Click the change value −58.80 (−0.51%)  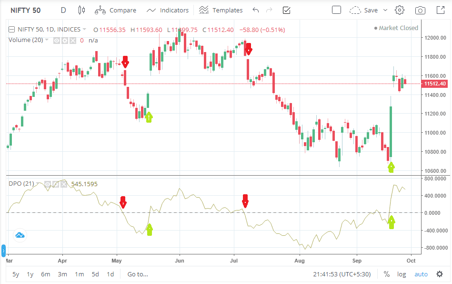(262, 30)
